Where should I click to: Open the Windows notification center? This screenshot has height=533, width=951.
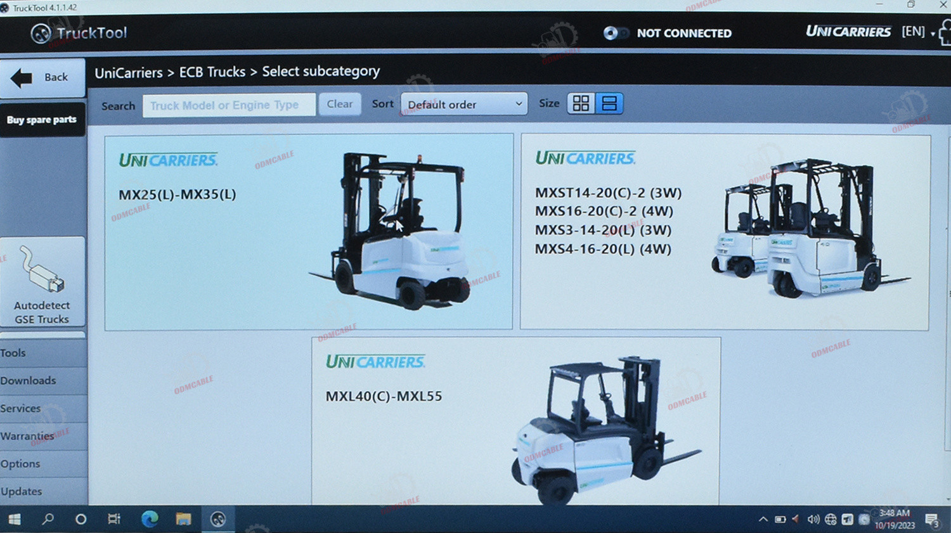[x=932, y=520]
